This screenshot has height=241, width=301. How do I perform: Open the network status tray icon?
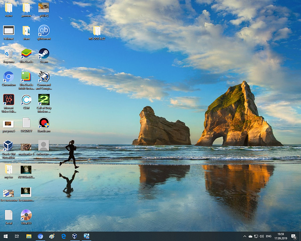(x=256, y=236)
